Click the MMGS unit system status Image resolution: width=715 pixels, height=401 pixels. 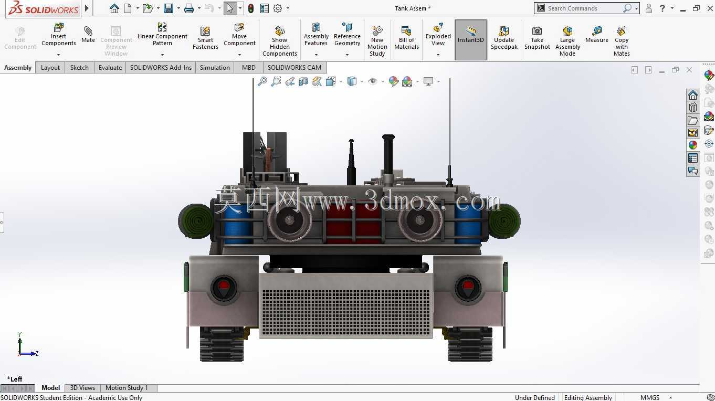coord(650,397)
